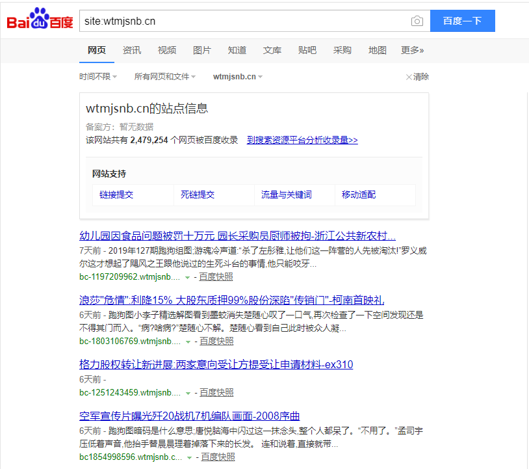Click the 死链提交 link
This screenshot has height=469, width=529.
(x=198, y=195)
